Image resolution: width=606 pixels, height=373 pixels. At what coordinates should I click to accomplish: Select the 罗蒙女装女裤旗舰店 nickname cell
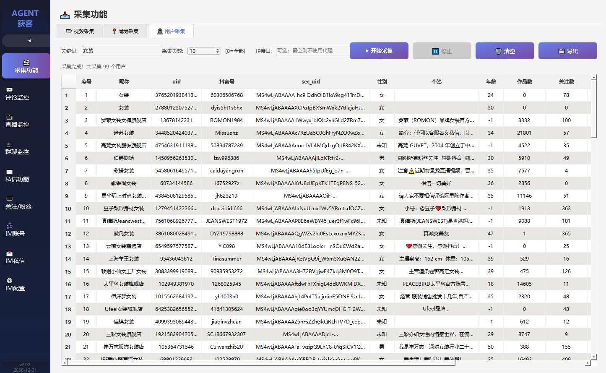124,120
